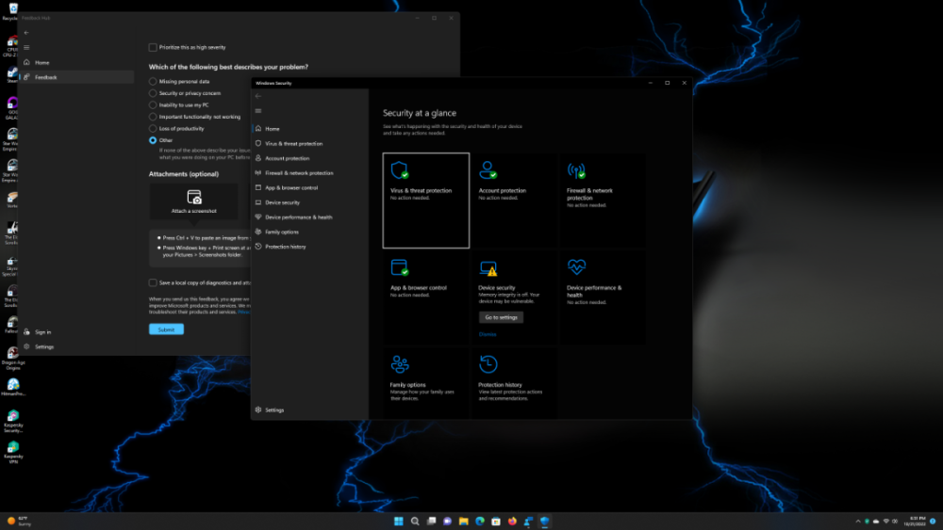Submit the feedback with the Submit button
This screenshot has width=943, height=530.
(x=166, y=329)
